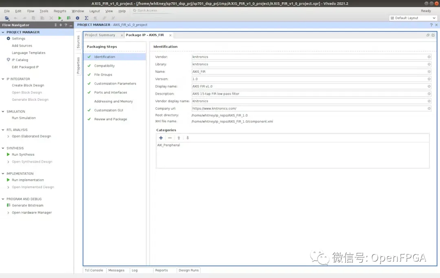
Task: Open the Tcl Console tab
Action: pyautogui.click(x=94, y=270)
